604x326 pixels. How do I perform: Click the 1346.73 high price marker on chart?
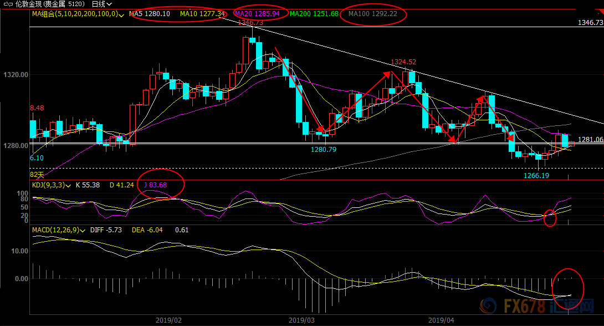click(x=251, y=23)
